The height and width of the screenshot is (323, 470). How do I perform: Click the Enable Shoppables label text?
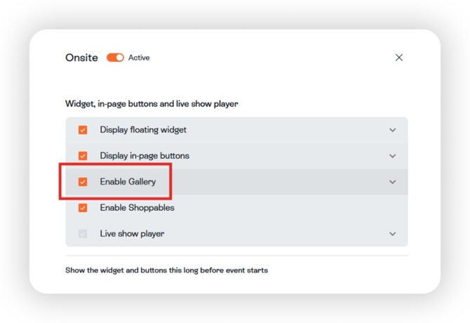coord(137,208)
